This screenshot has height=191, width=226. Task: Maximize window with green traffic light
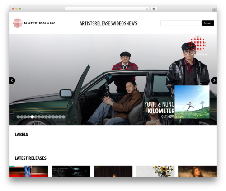pos(20,9)
